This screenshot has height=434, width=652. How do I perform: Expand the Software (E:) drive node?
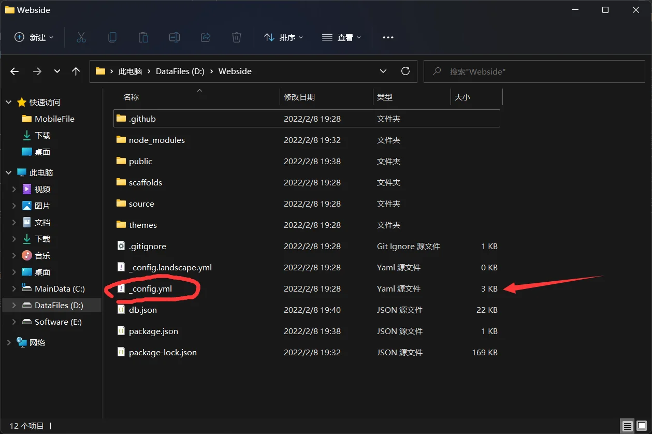[15, 322]
